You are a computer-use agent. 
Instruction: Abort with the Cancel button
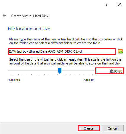point(113,128)
